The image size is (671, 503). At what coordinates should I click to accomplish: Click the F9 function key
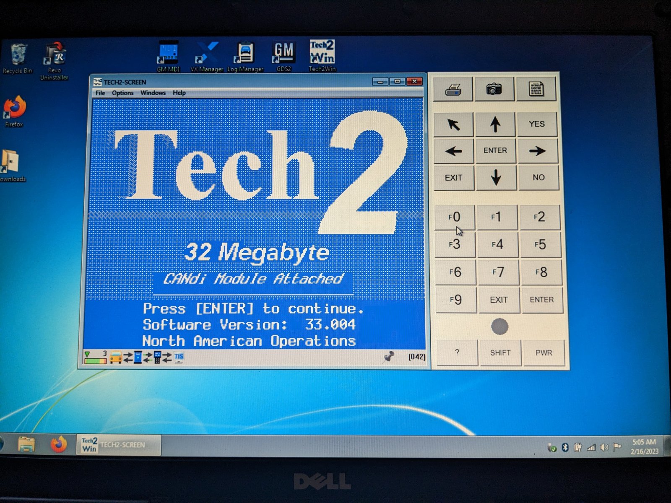[x=456, y=300]
